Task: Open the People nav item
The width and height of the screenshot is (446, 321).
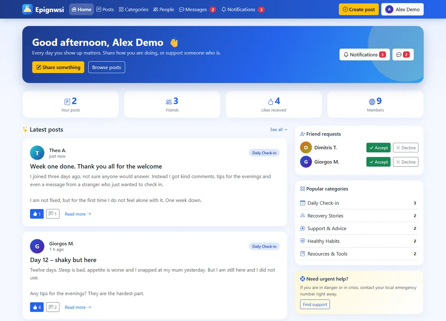Action: click(x=163, y=9)
